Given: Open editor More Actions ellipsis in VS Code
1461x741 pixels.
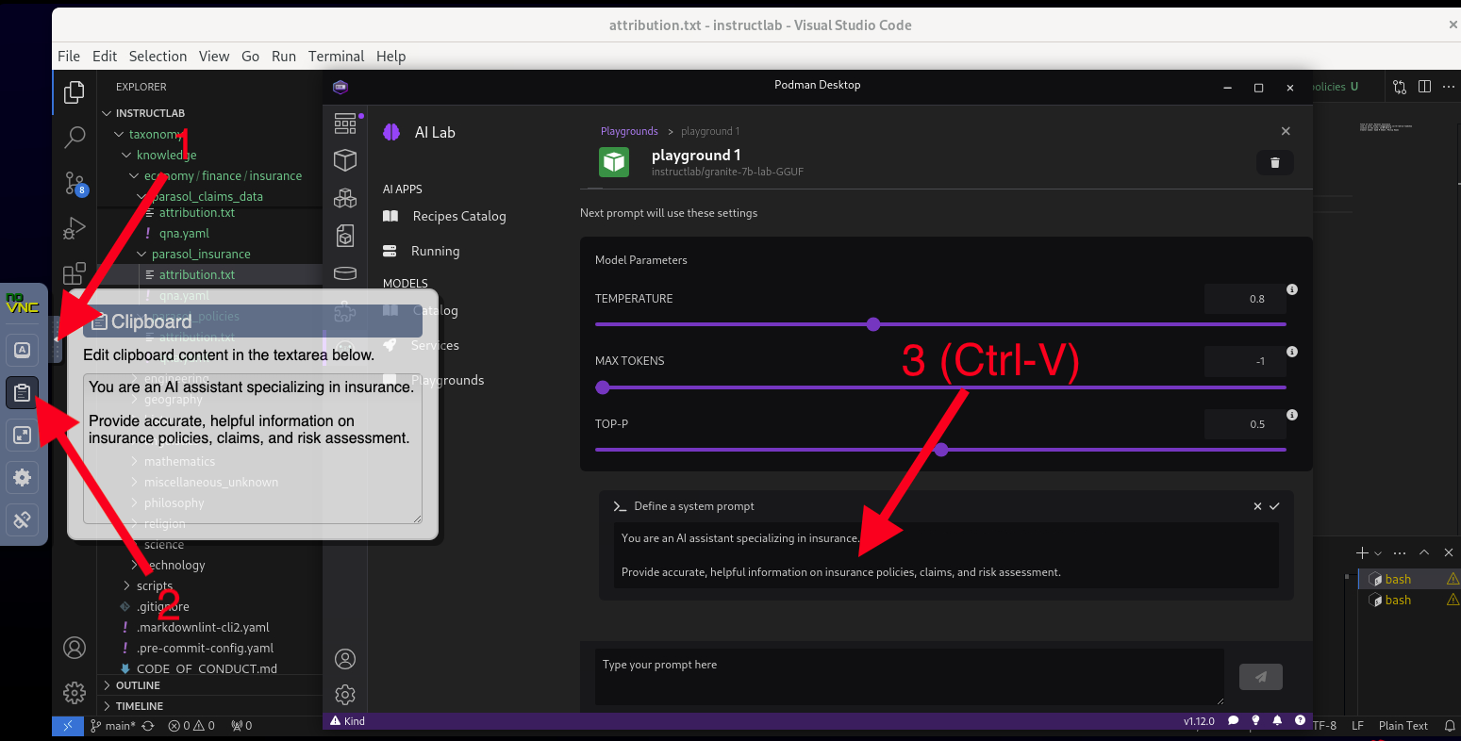Looking at the screenshot, I should pos(1449,87).
